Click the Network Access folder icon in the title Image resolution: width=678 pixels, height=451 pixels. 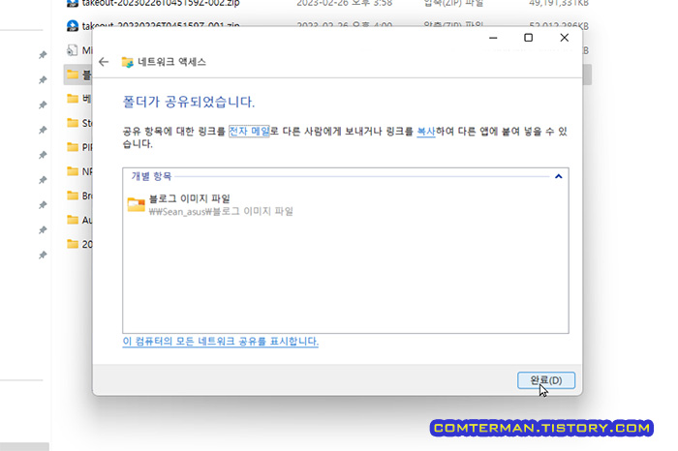[127, 62]
